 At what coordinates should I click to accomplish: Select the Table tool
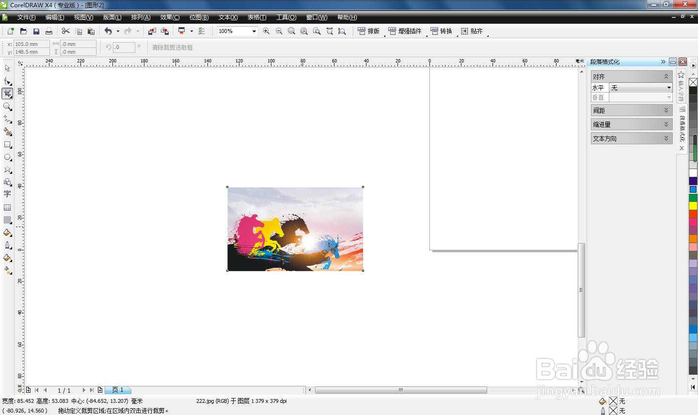coord(7,207)
